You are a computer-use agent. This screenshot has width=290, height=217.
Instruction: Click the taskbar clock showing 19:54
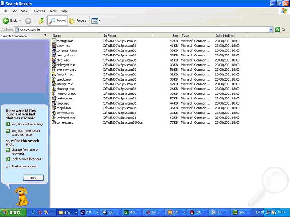[x=282, y=212]
